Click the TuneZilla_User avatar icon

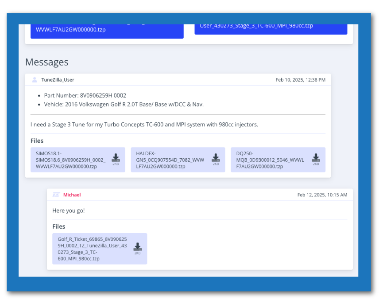click(x=35, y=80)
